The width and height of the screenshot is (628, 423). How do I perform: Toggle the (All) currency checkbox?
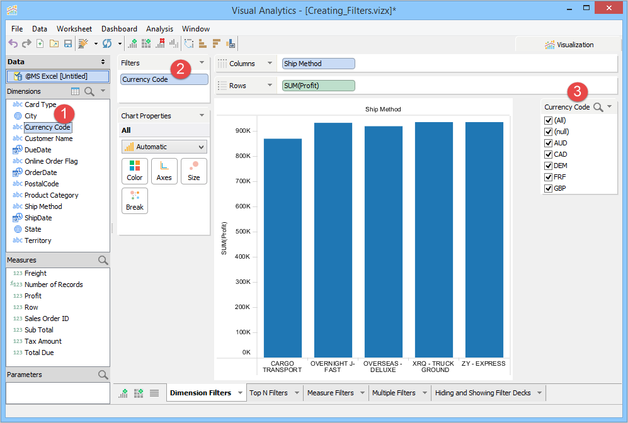[x=548, y=120]
